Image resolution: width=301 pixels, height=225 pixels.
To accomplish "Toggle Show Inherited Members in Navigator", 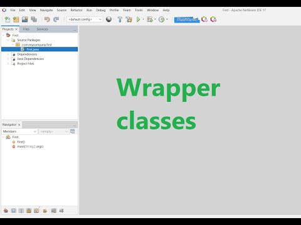I will tap(6, 211).
